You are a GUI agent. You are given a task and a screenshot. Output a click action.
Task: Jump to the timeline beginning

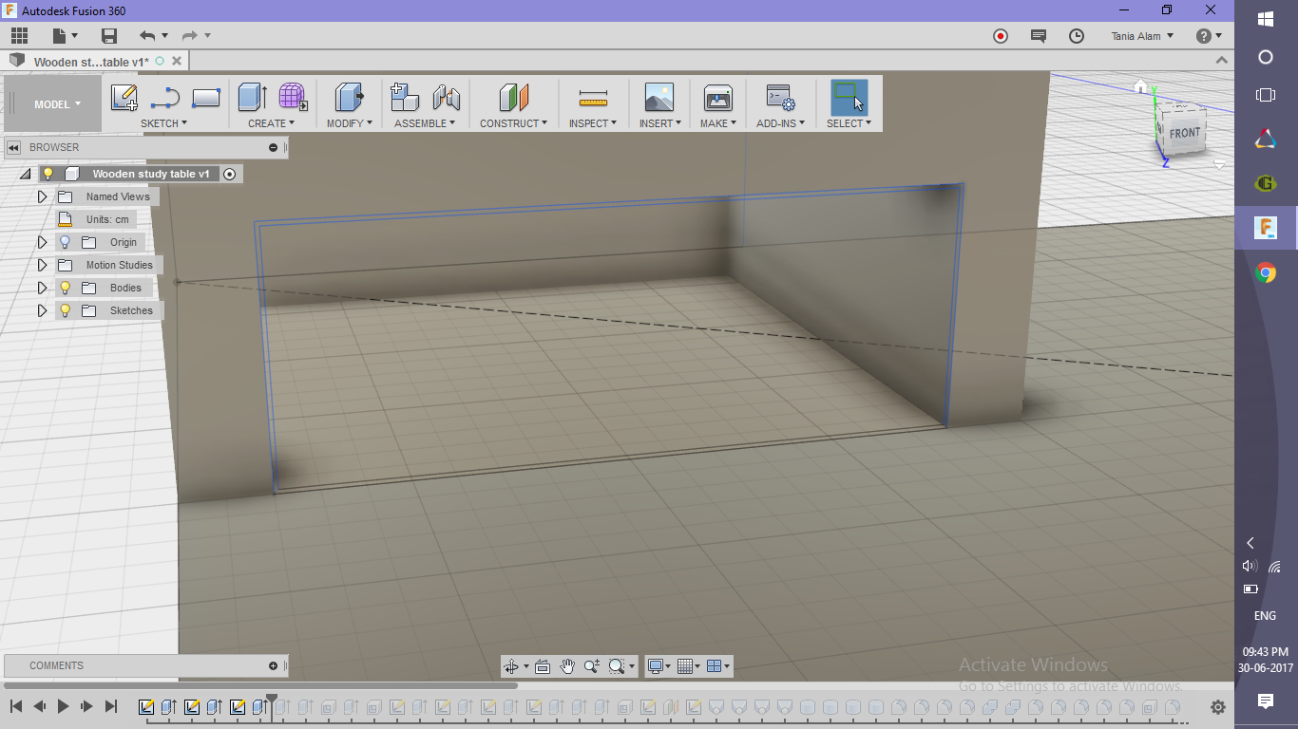click(x=16, y=706)
